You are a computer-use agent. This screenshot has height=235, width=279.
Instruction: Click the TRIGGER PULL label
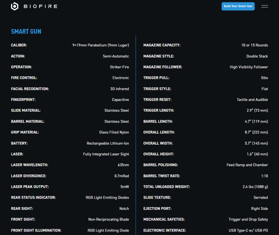(x=156, y=78)
